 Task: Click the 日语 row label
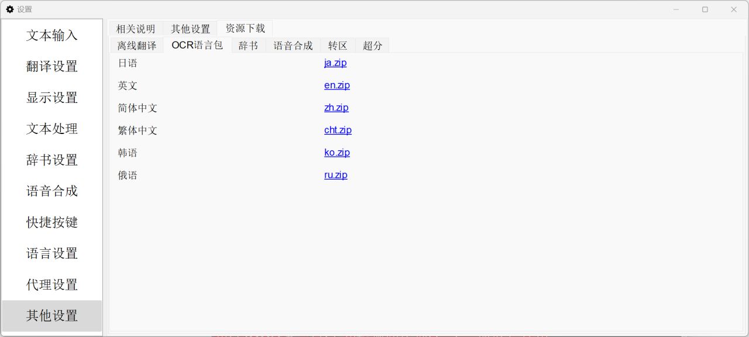click(x=128, y=63)
